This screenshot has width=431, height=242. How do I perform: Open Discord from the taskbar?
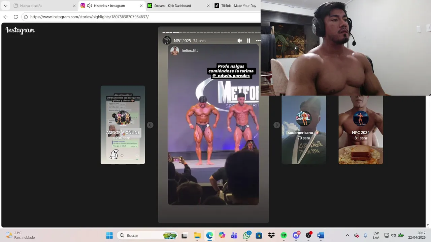pos(296,235)
